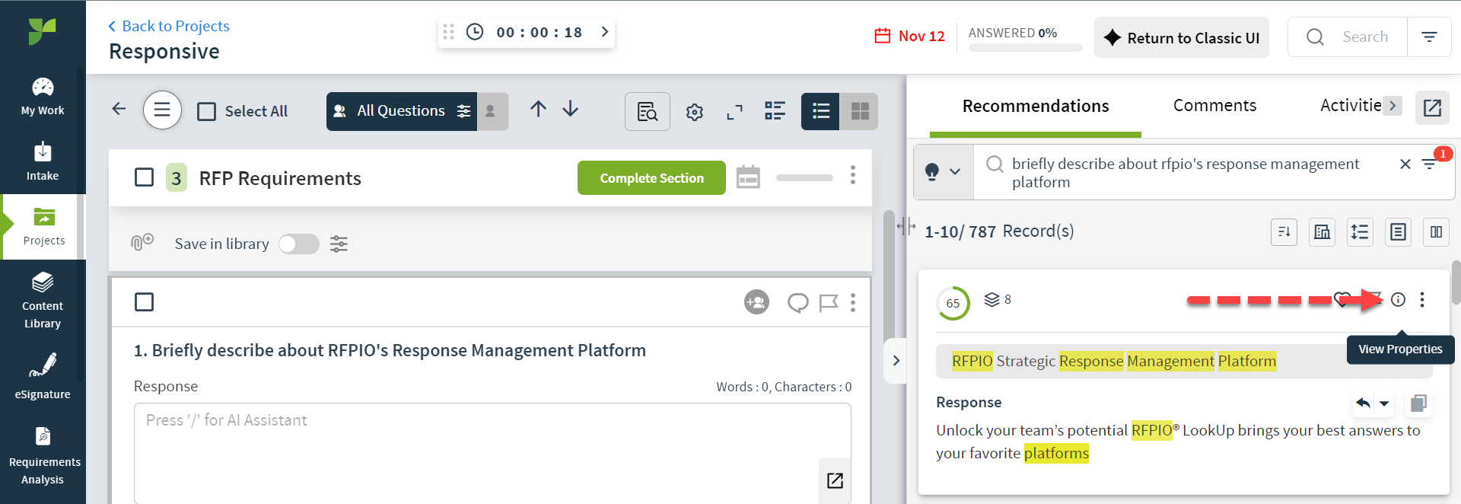
Task: Click the Nov 12 due date
Action: (x=909, y=36)
